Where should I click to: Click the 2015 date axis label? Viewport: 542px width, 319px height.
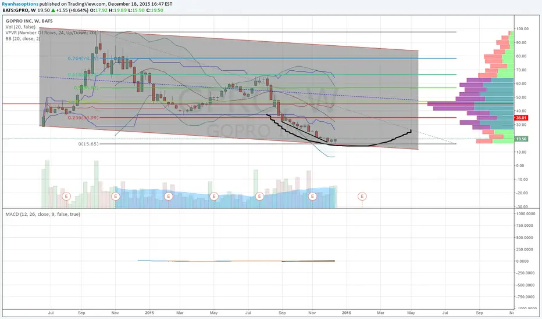[x=149, y=313]
